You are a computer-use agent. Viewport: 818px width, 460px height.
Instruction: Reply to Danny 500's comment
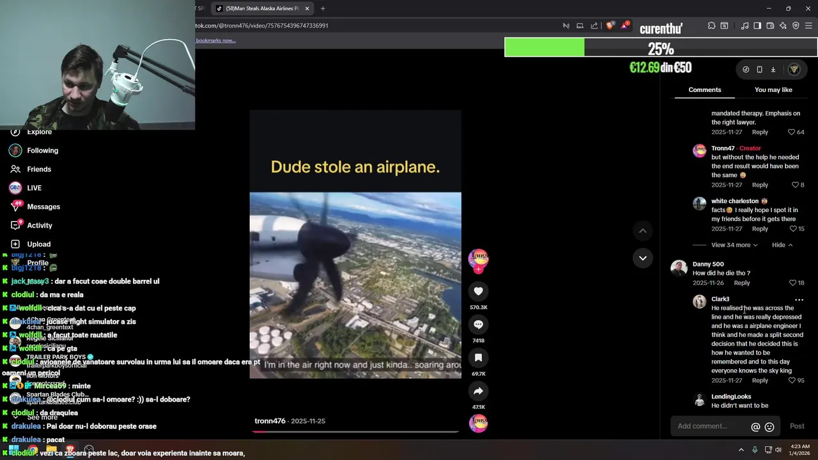pos(742,283)
